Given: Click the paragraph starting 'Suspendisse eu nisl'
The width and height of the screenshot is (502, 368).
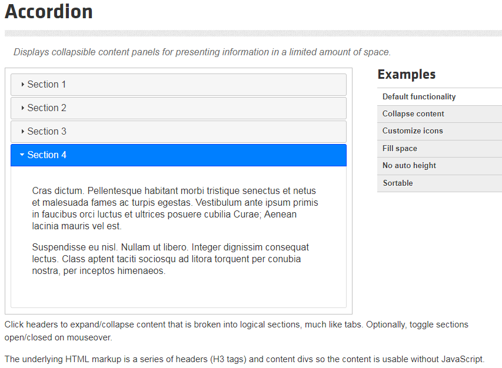Looking at the screenshot, I should 171,259.
